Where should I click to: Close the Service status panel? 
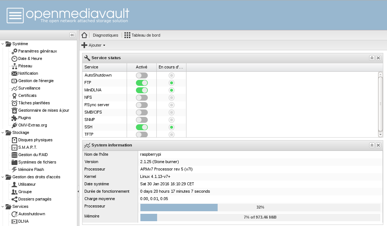point(378,58)
